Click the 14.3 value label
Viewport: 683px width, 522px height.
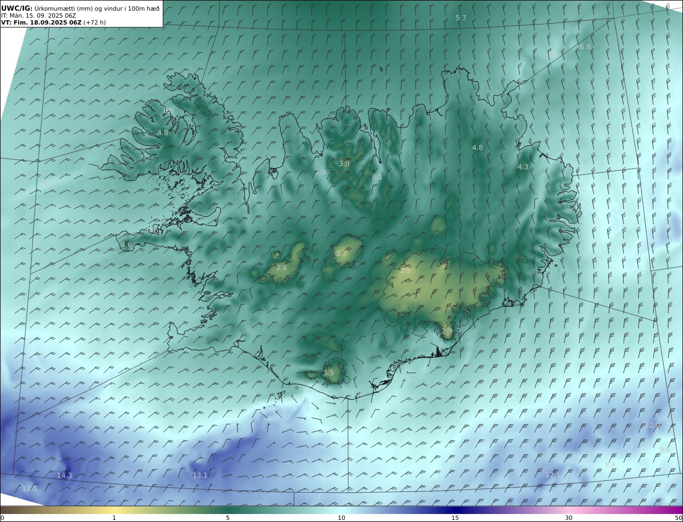tap(65, 476)
